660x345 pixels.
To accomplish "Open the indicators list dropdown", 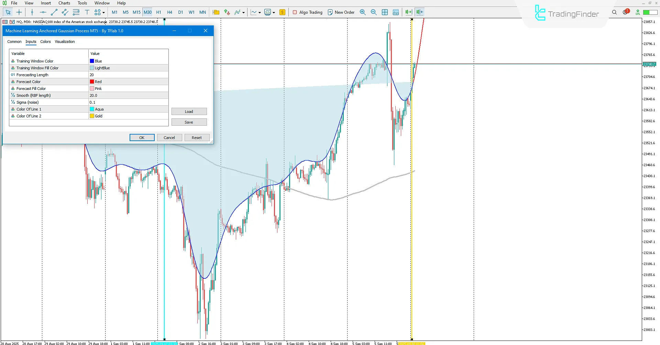I will (243, 13).
